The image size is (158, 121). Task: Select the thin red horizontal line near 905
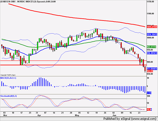tap(73, 61)
